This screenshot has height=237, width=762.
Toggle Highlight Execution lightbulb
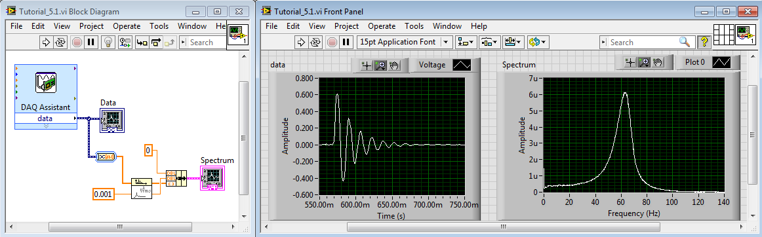tap(108, 43)
